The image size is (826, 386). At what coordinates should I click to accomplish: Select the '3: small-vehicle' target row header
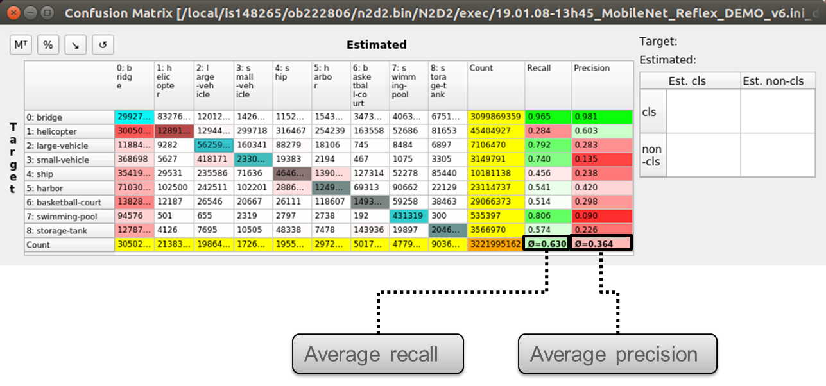[x=69, y=160]
